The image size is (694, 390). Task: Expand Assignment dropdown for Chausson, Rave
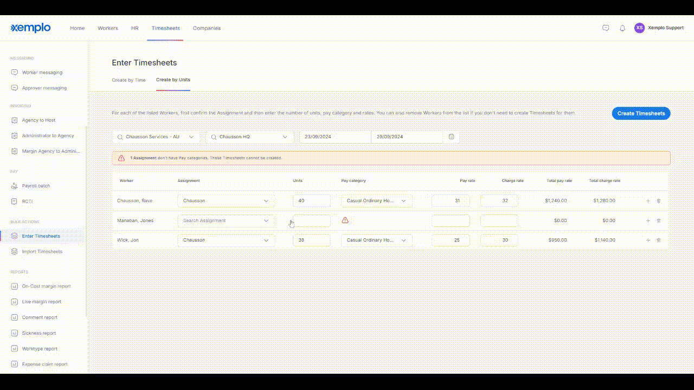(226, 201)
